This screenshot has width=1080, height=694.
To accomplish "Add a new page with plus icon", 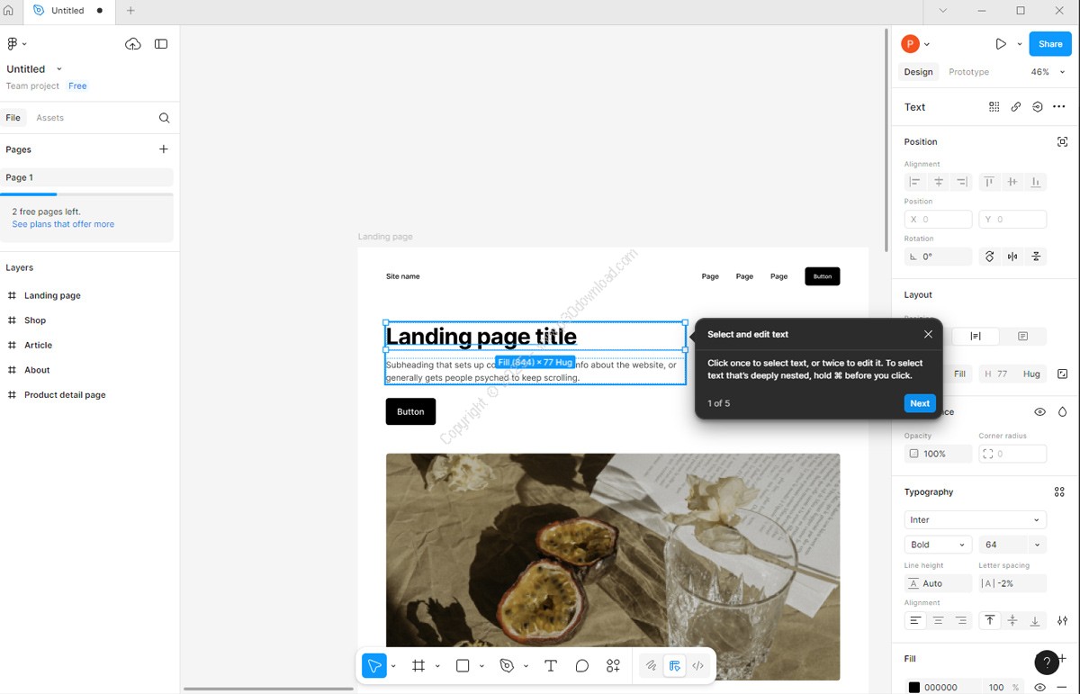I will click(163, 149).
